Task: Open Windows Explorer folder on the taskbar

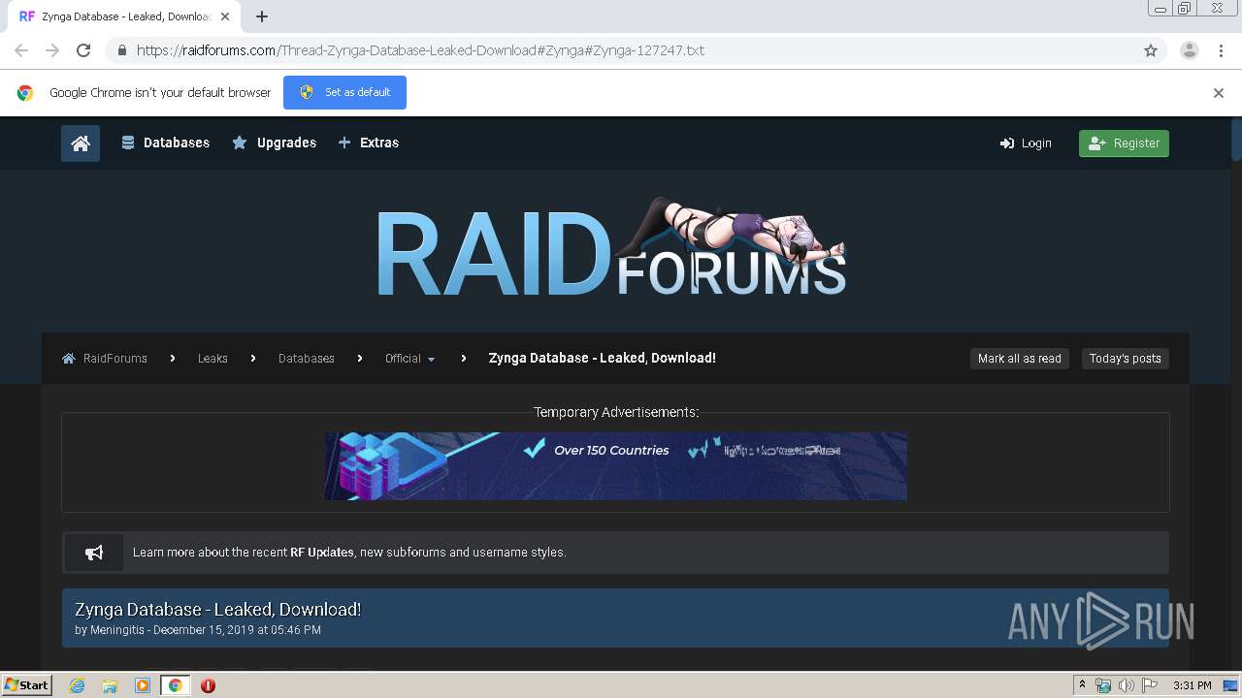Action: tap(110, 685)
